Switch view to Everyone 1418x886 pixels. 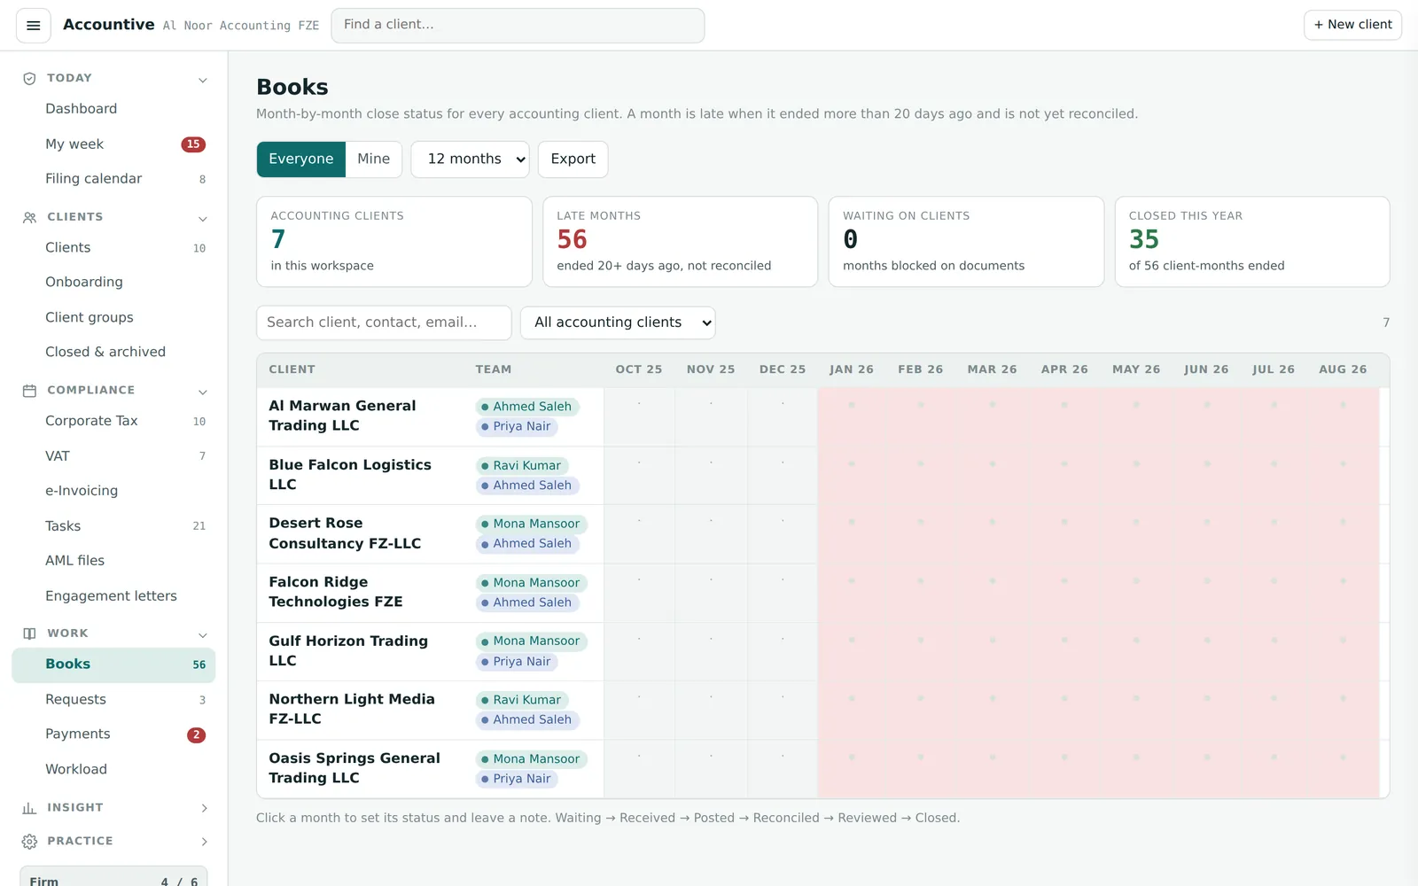(x=301, y=159)
